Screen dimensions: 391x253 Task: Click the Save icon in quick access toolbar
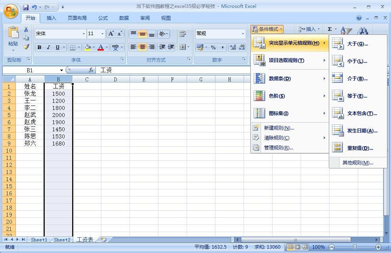pyautogui.click(x=26, y=7)
